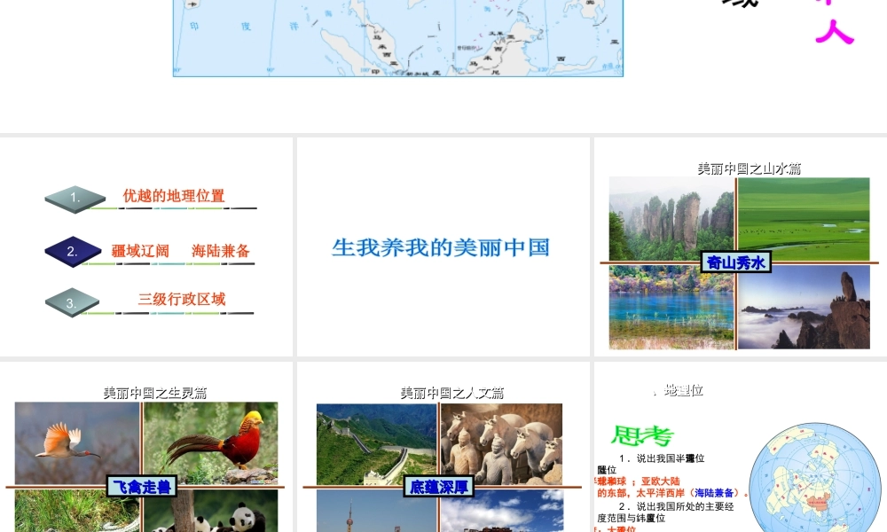
Task: Click the heading 美丽中国之人文篇
Action: pyautogui.click(x=452, y=393)
